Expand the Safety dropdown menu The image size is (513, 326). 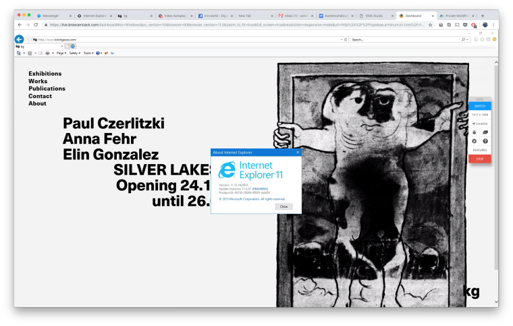[x=74, y=53]
